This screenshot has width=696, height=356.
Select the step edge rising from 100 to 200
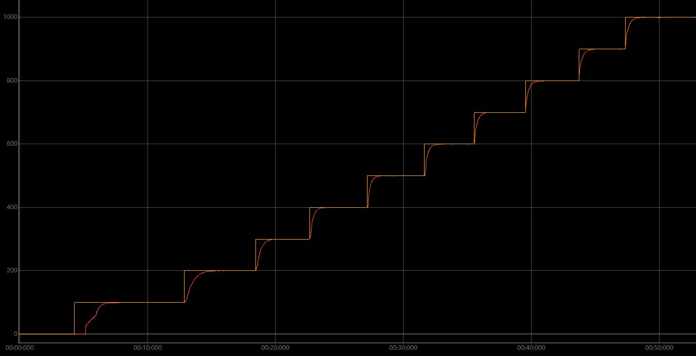(x=184, y=286)
